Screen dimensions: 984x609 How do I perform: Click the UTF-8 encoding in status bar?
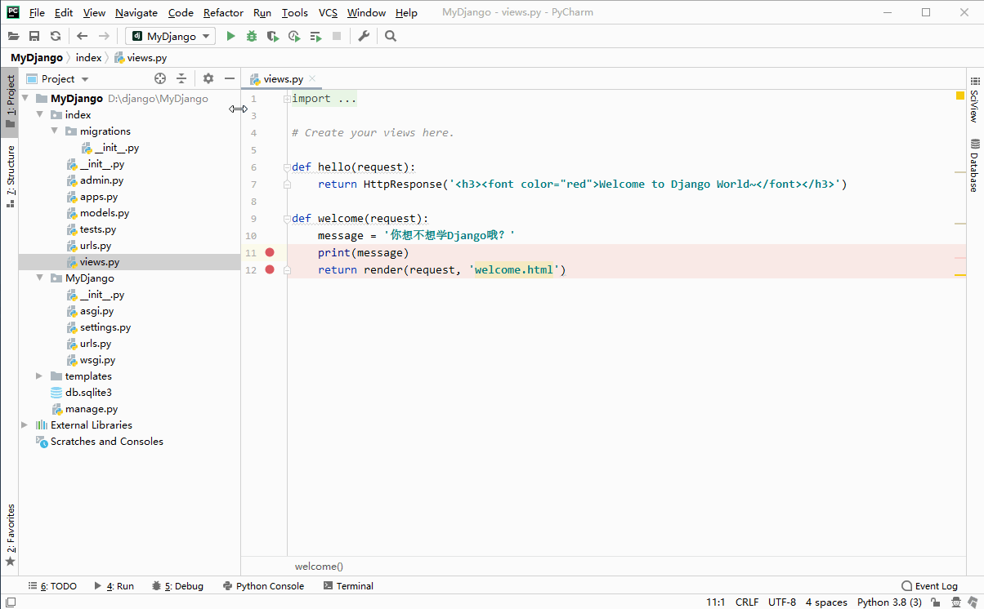tap(782, 602)
